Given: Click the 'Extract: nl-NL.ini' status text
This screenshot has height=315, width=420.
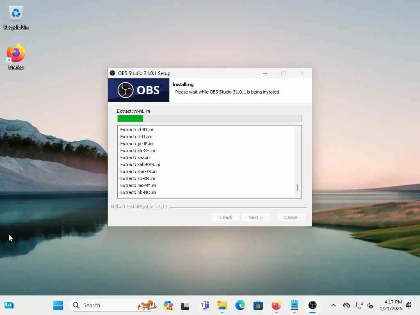Looking at the screenshot, I should [x=133, y=111].
